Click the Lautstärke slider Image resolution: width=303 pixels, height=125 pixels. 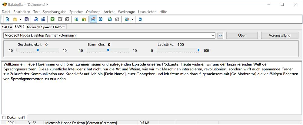pyautogui.click(x=178, y=50)
